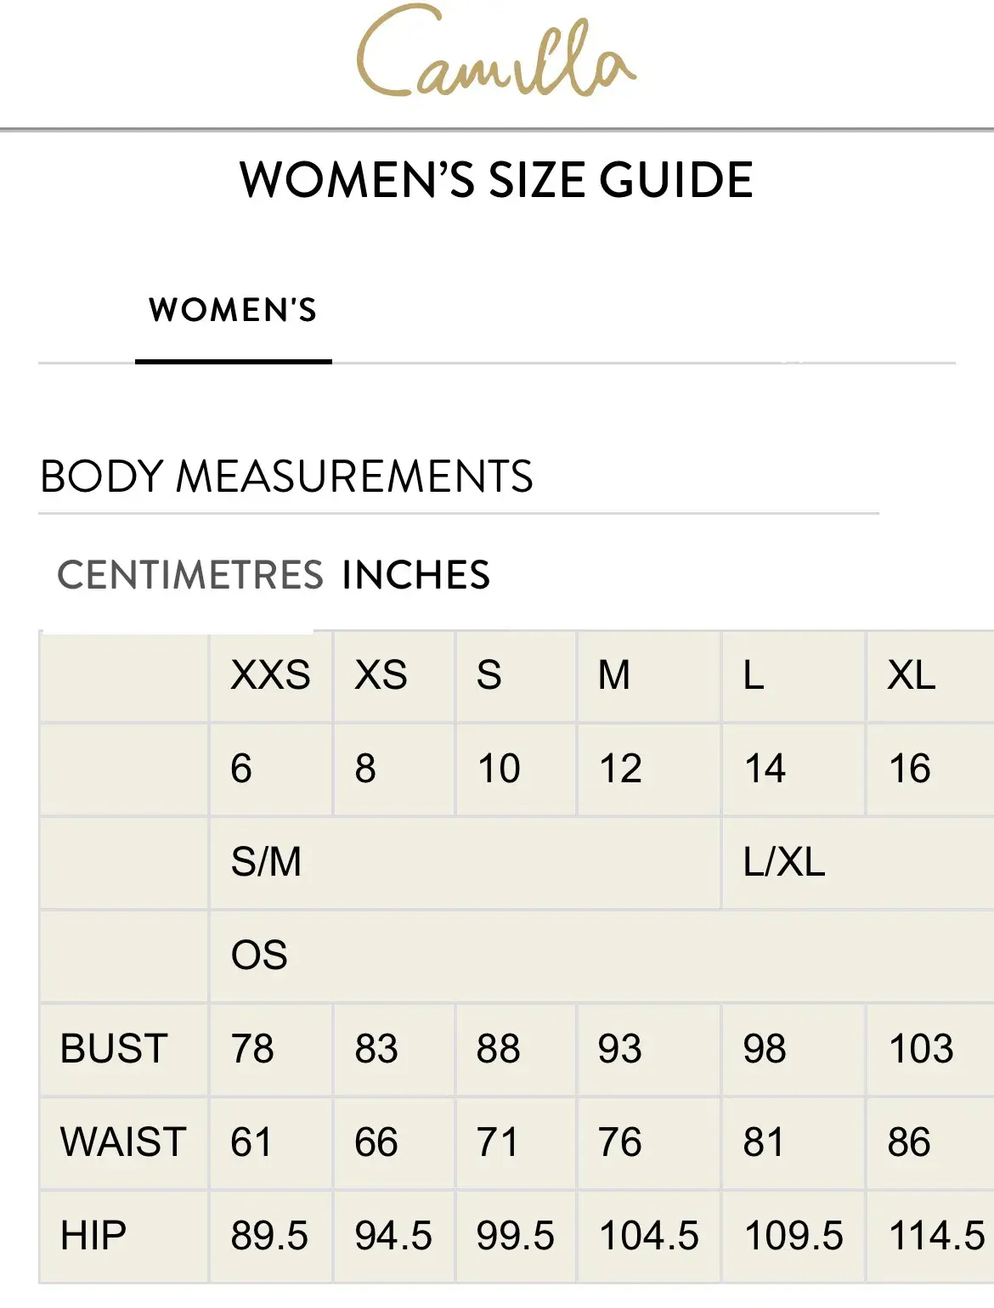Switch measurements to CENTIMETRES
This screenshot has height=1308, width=994.
[x=190, y=575]
